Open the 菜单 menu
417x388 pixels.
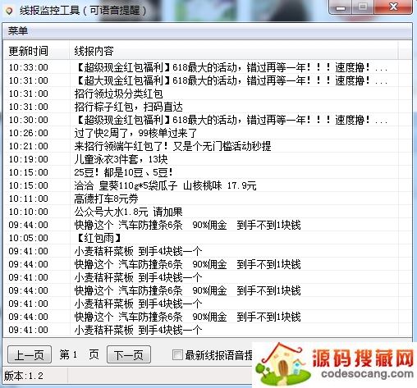[x=18, y=30]
